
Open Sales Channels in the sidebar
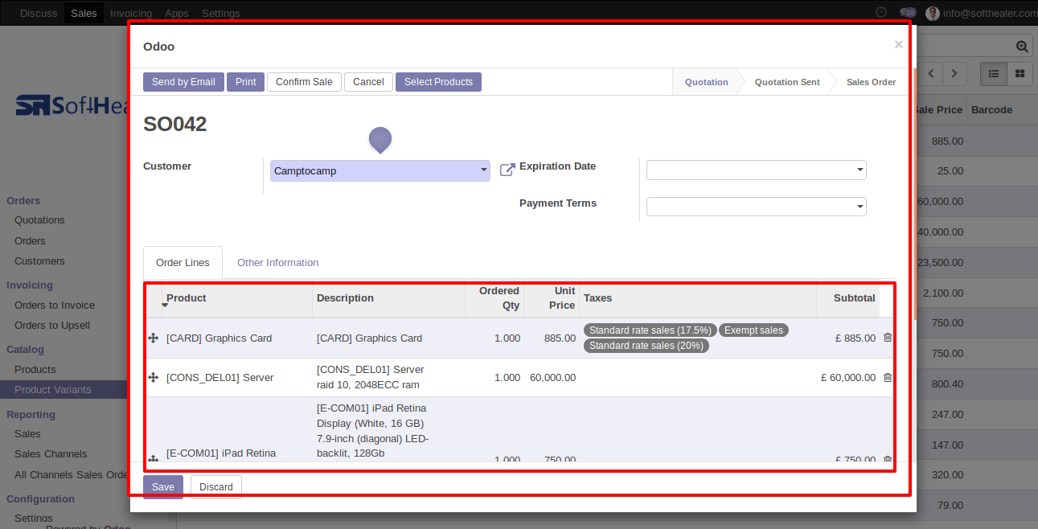pyautogui.click(x=51, y=454)
